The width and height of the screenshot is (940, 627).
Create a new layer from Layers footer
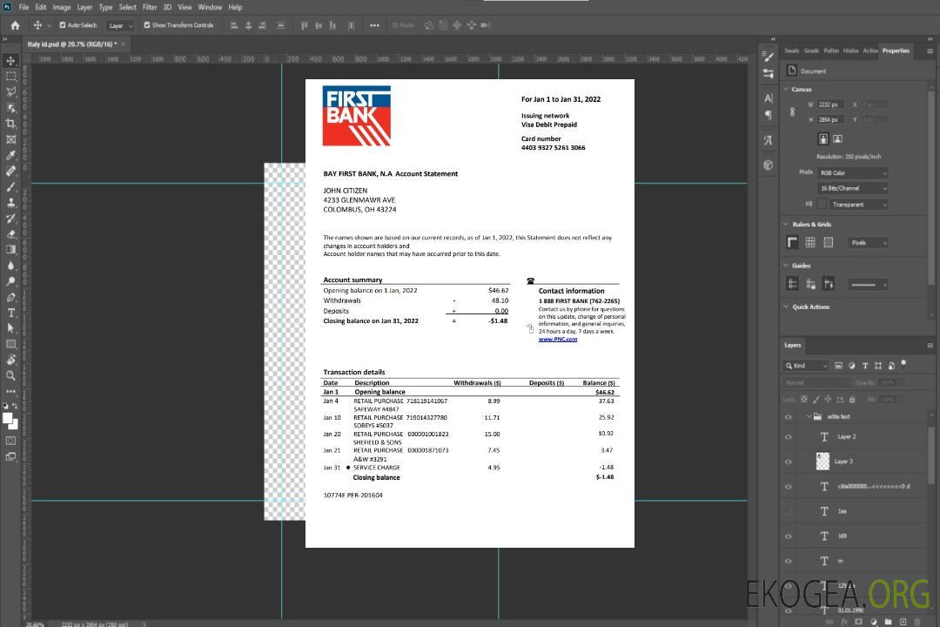tap(903, 622)
